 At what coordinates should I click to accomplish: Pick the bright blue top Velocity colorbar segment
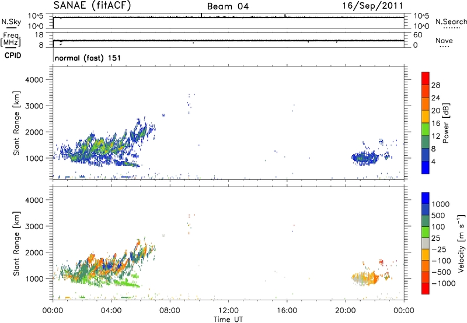pyautogui.click(x=426, y=198)
